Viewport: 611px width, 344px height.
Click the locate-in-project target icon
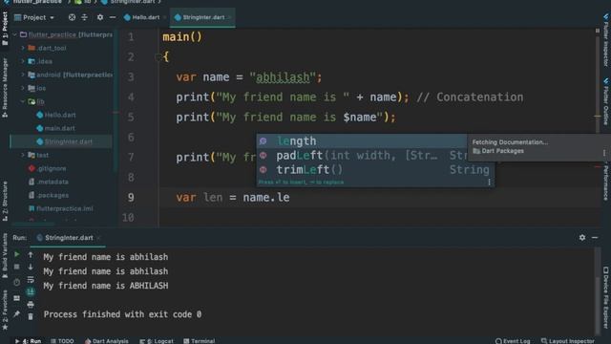(72, 17)
